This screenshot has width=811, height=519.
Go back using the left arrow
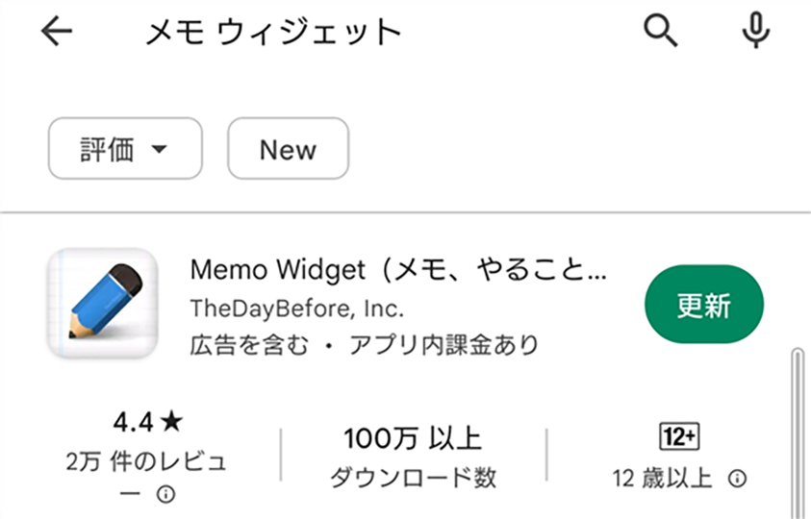pyautogui.click(x=57, y=32)
